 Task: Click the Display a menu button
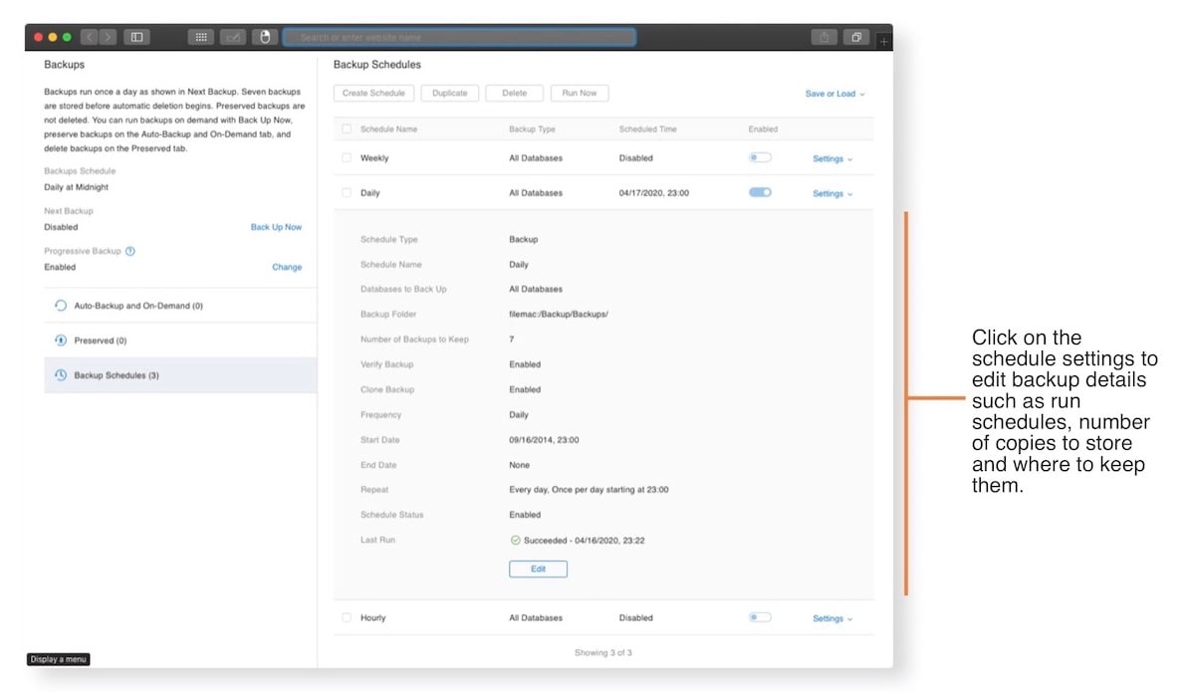pos(56,659)
